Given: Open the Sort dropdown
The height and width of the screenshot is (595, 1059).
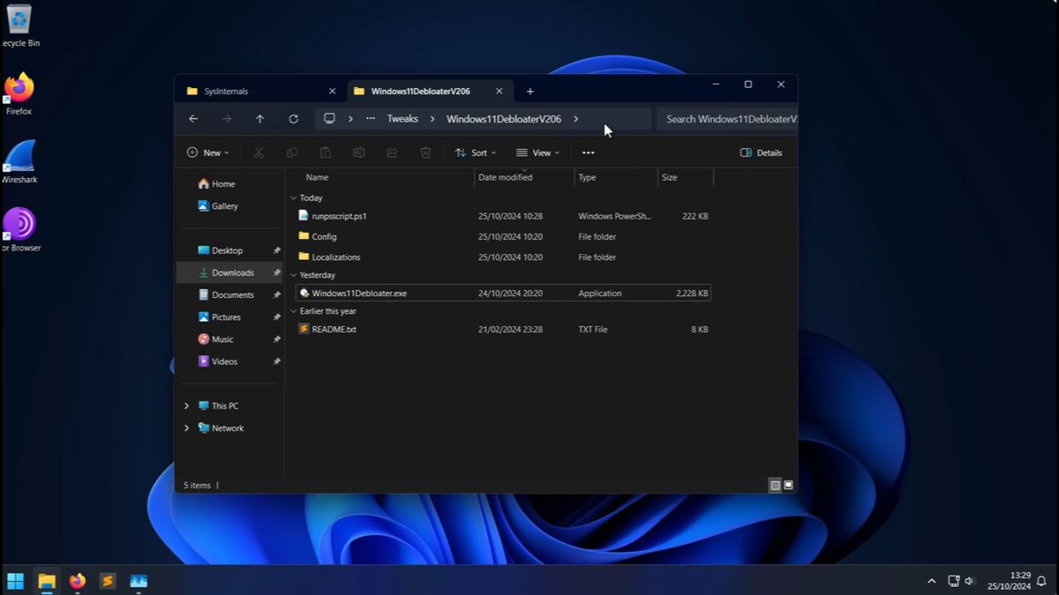Looking at the screenshot, I should coord(477,152).
